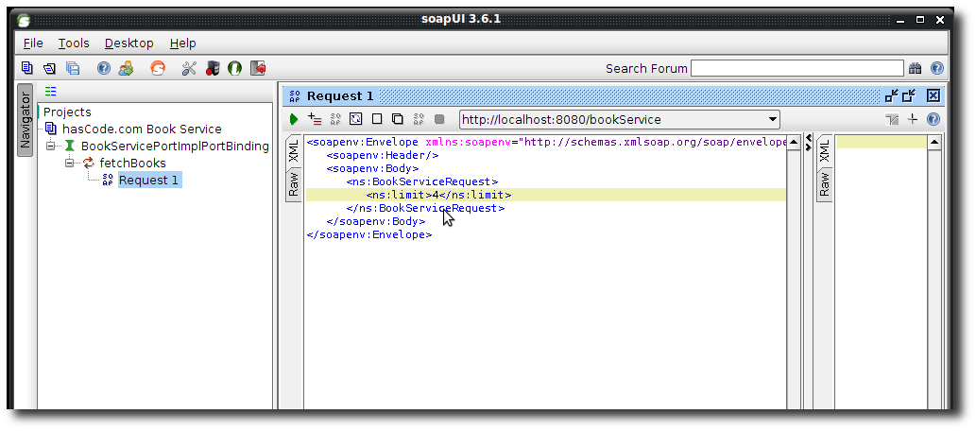Click response editor scrollbar up arrow
This screenshot has height=431, width=976.
[x=934, y=143]
